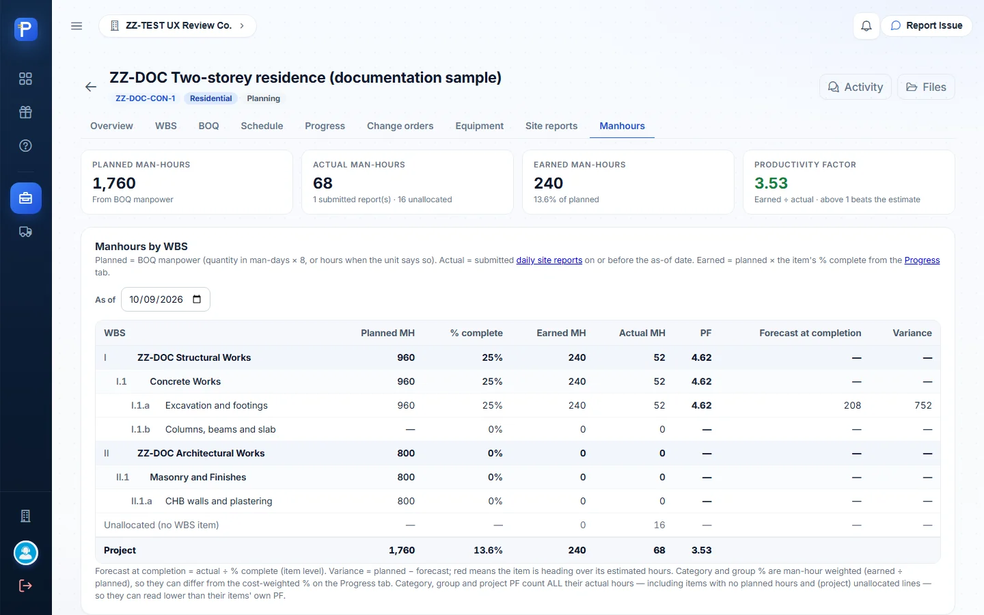
Task: Click the ZZ-DOC-CON-1 project code badge
Action: 145,98
